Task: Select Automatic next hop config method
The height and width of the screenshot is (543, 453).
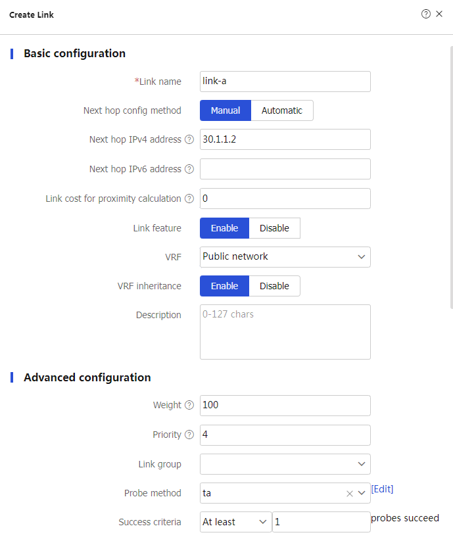Action: (282, 110)
